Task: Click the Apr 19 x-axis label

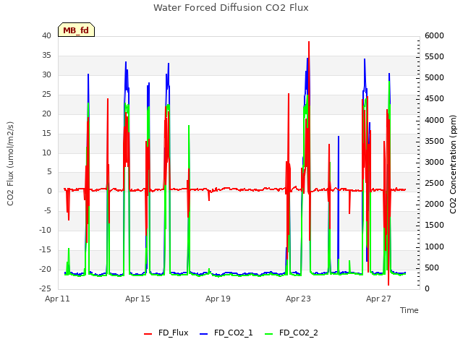Action: [x=218, y=299]
